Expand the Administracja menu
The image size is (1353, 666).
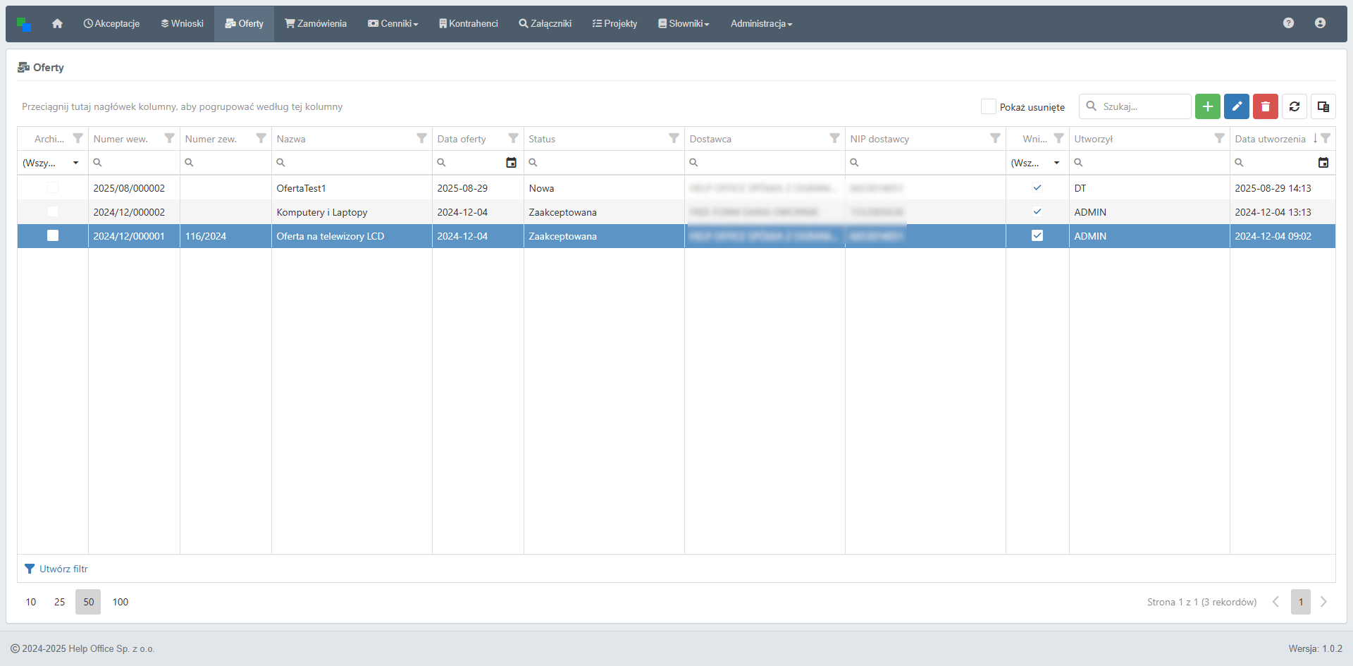click(x=761, y=24)
